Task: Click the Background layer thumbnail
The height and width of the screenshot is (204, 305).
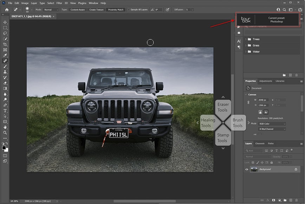Action: (254, 169)
